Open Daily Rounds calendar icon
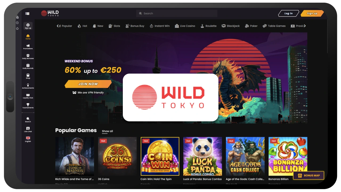 tap(28, 66)
